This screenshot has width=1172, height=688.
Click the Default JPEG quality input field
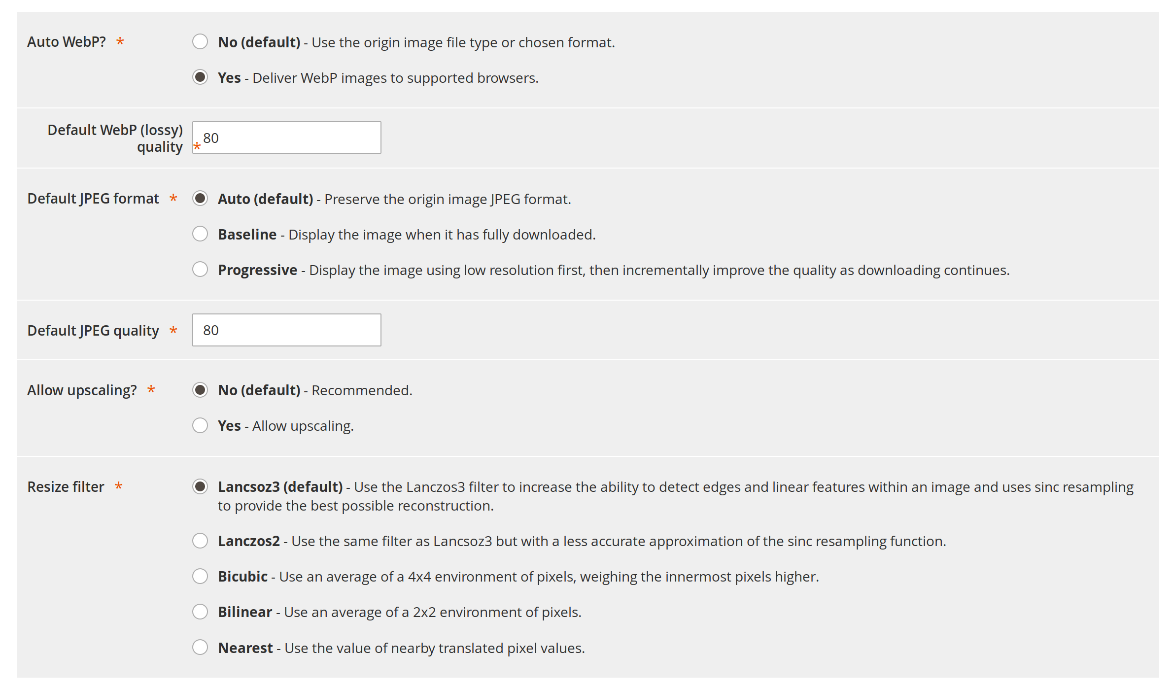coord(286,330)
